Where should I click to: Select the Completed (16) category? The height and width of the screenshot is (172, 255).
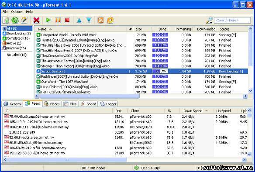pyautogui.click(x=16, y=38)
